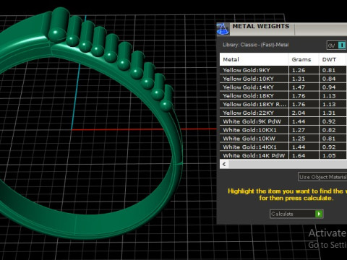347x260 pixels.
Task: Click the metal table horizontal scrollbar track
Action: pos(288,164)
